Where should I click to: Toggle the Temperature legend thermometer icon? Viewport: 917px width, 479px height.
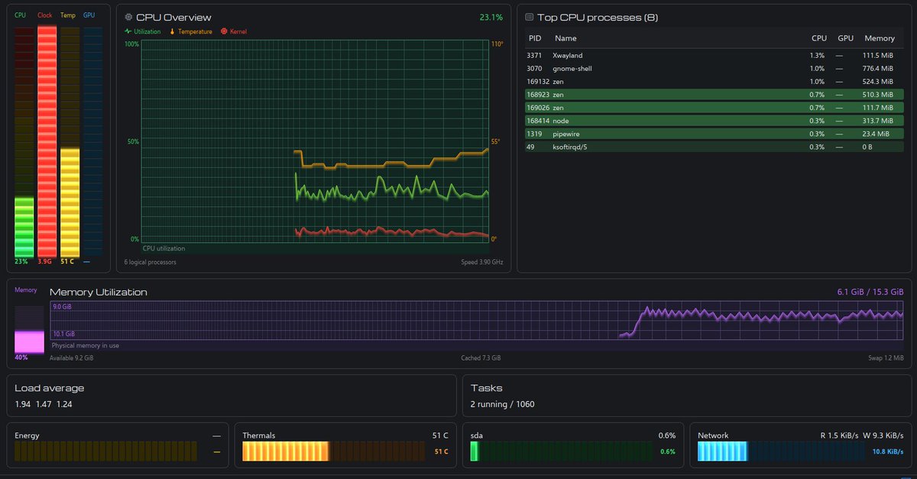tap(172, 31)
